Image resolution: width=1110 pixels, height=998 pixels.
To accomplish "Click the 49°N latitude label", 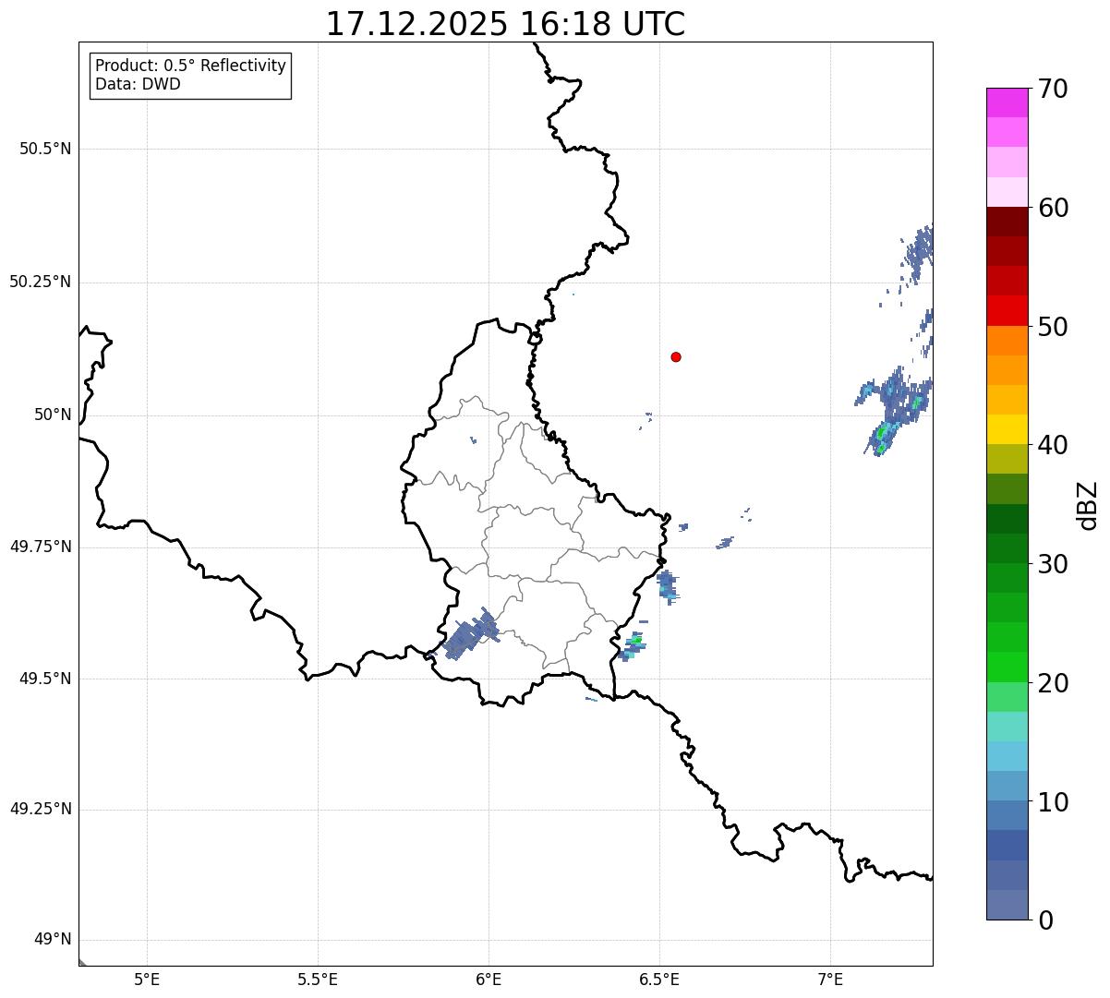I will click(53, 940).
